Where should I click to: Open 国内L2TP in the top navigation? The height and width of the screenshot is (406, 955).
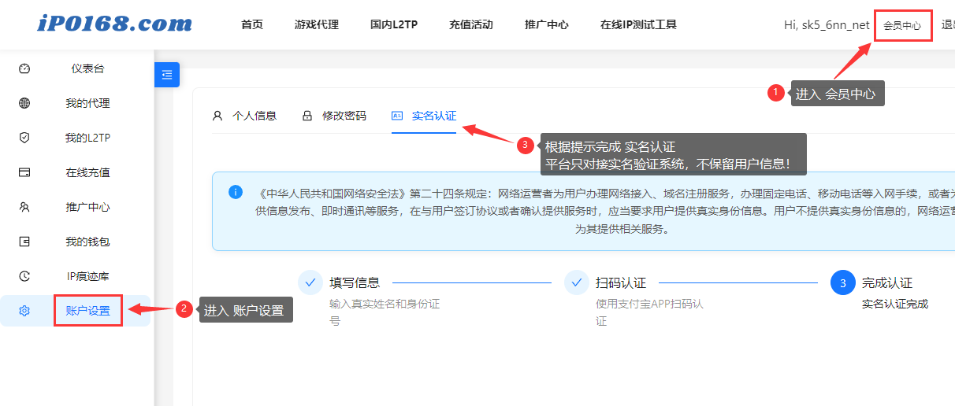point(394,24)
